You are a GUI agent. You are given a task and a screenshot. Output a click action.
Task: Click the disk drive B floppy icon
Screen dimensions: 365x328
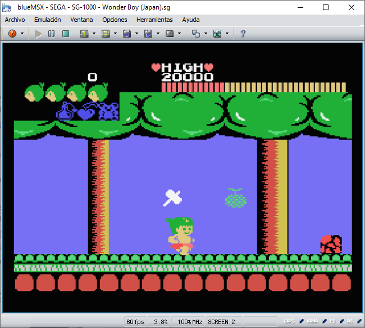(x=148, y=34)
